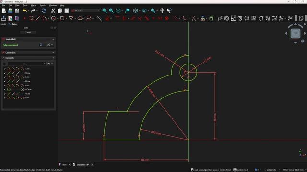307x172 pixels.
Task: Select the 6-Circle element row
Action: click(x=28, y=89)
